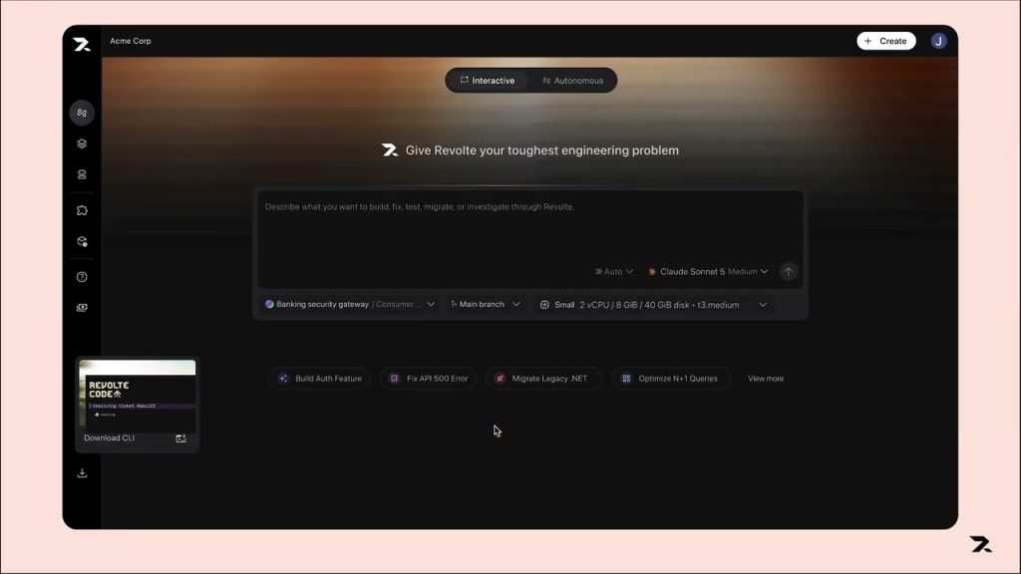
Task: Click the send arrow button in prompt box
Action: [x=788, y=271]
